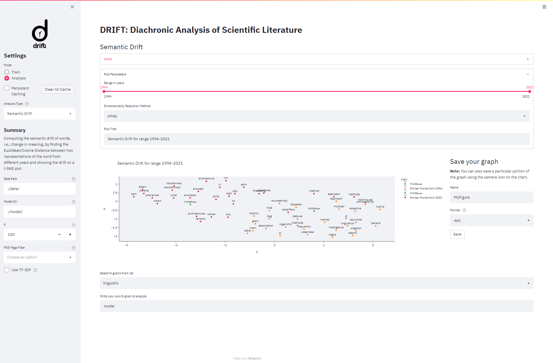Click the help icon for K parameter
The height and width of the screenshot is (363, 553).
click(x=73, y=225)
